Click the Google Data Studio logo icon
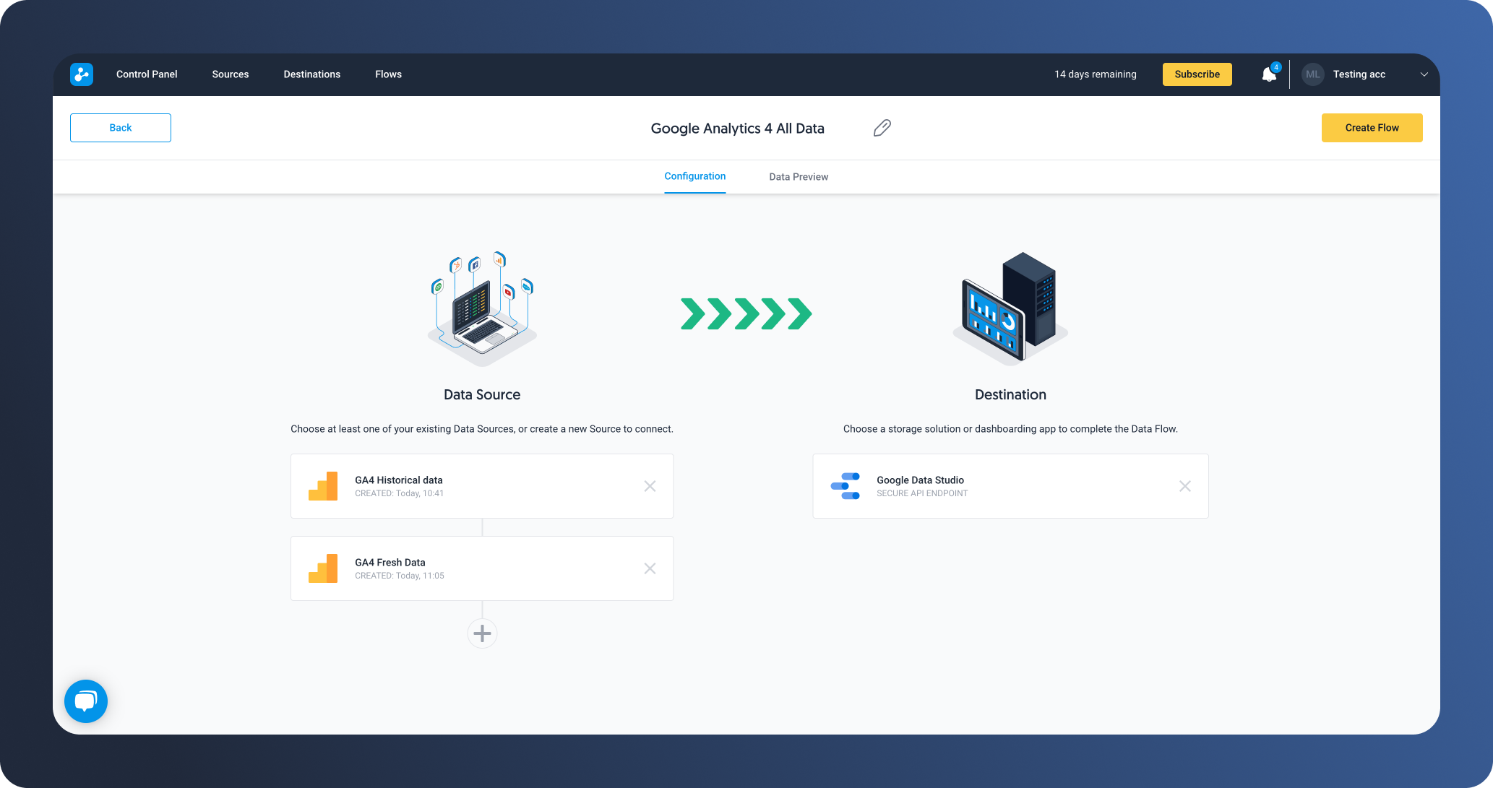The width and height of the screenshot is (1493, 788). (845, 486)
